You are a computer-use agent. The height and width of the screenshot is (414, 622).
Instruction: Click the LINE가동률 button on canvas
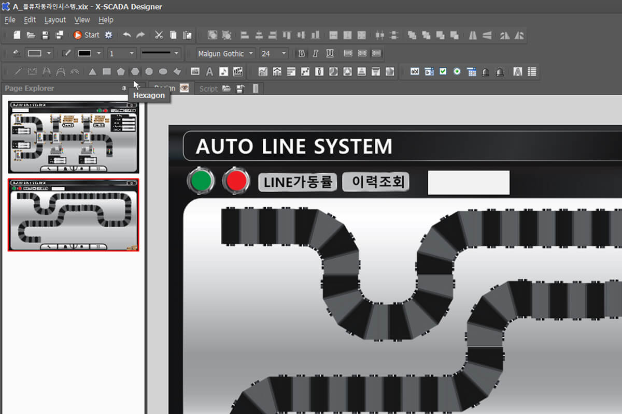point(298,182)
